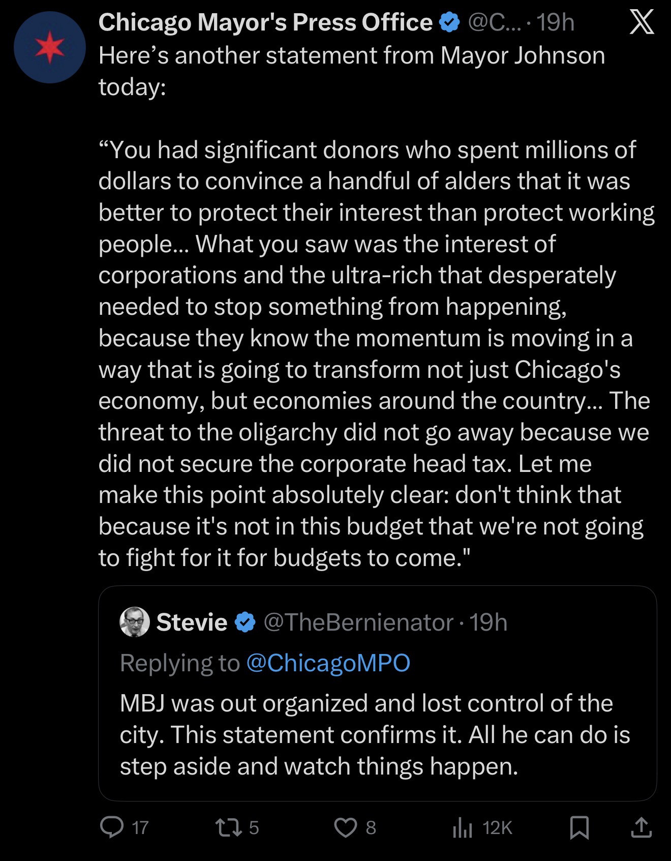Open Stevie's display name in quoted tweet
Image resolution: width=671 pixels, height=861 pixels.
(192, 622)
